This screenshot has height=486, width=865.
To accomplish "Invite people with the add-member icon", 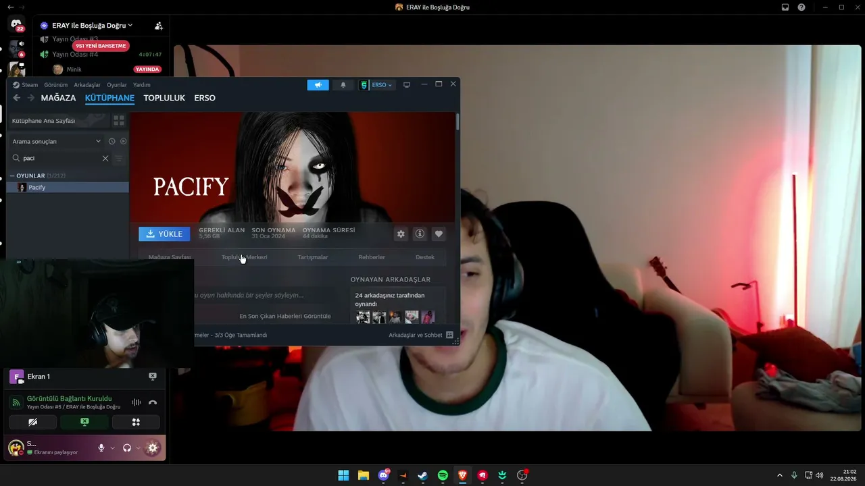I will (x=159, y=26).
